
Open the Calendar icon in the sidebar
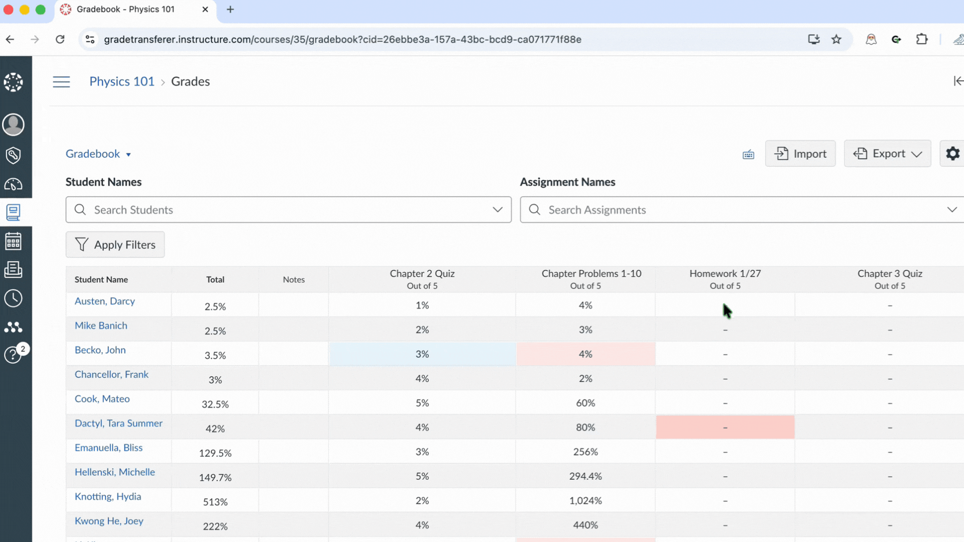14,241
